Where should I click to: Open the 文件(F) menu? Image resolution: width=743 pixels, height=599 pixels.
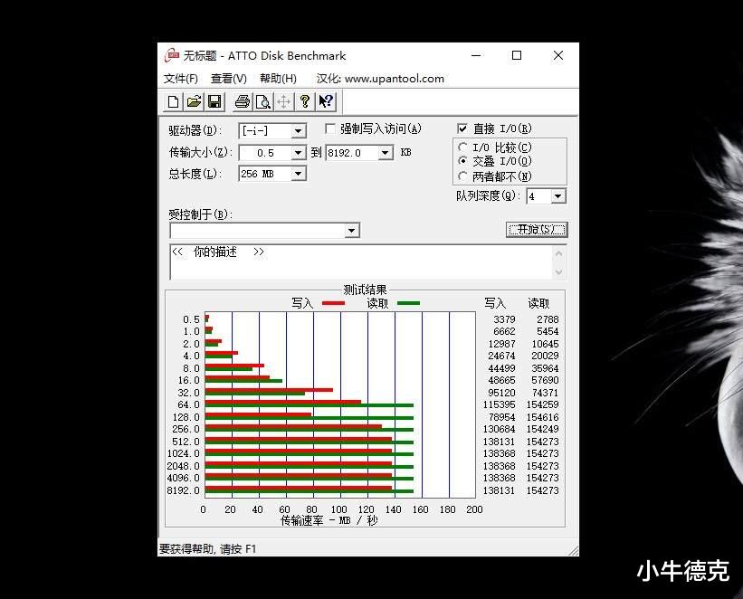[x=180, y=78]
